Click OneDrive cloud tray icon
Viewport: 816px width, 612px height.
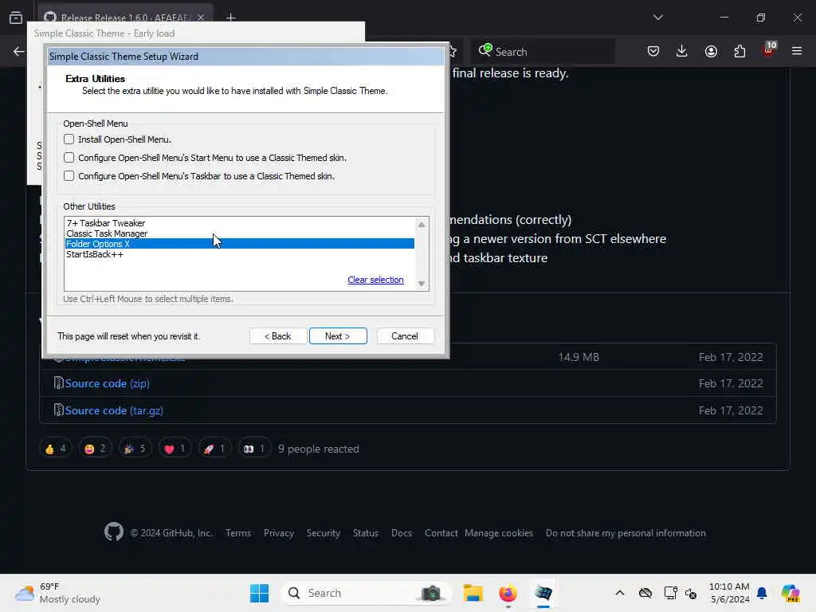point(645,593)
